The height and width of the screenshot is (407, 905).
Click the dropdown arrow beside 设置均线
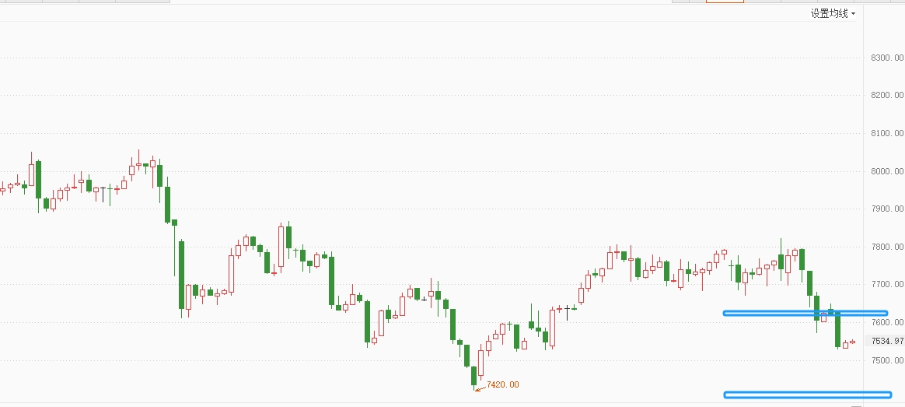click(854, 15)
